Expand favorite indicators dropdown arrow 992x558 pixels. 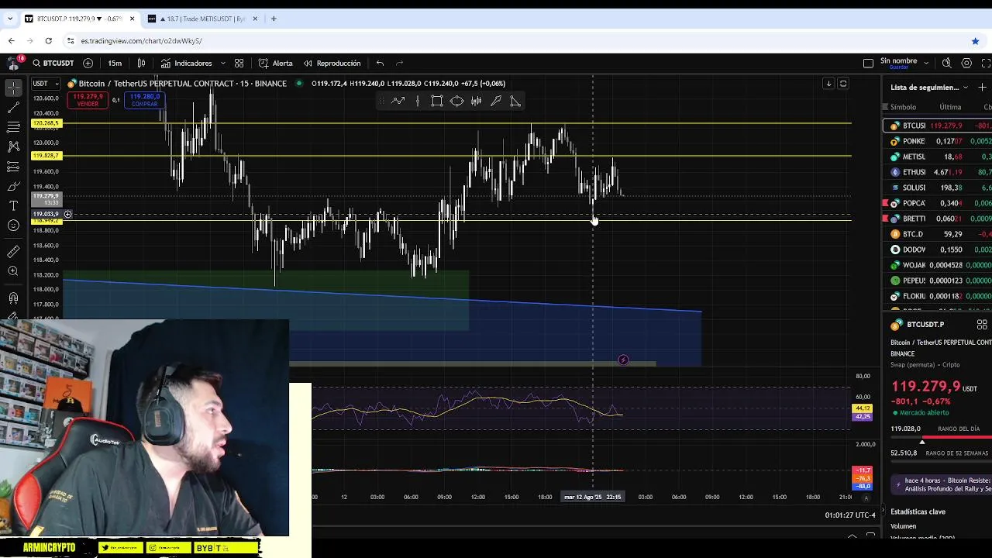(223, 64)
